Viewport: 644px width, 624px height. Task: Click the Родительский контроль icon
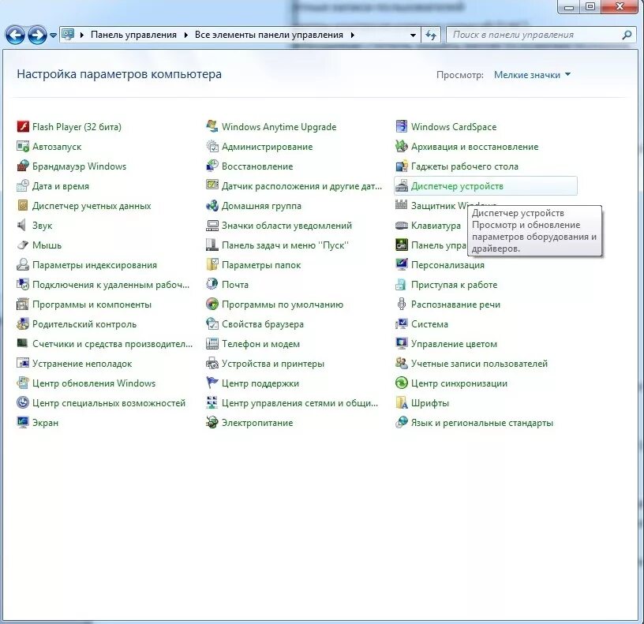[23, 323]
